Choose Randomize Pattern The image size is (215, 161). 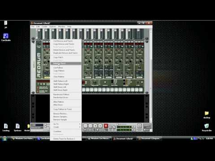pos(66,94)
